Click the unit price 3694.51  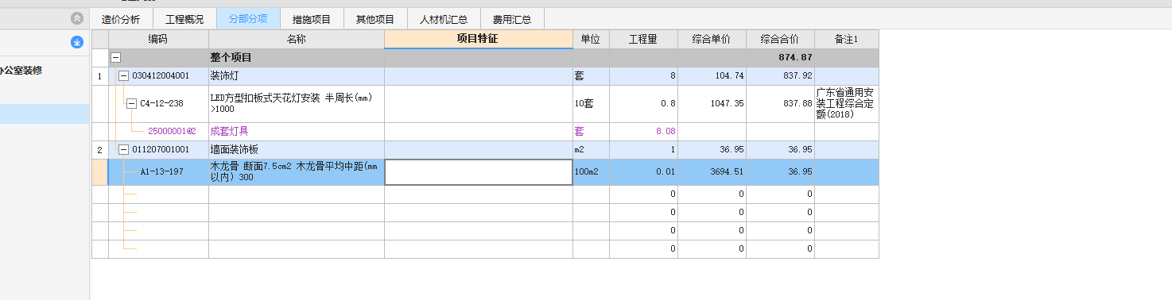click(712, 172)
